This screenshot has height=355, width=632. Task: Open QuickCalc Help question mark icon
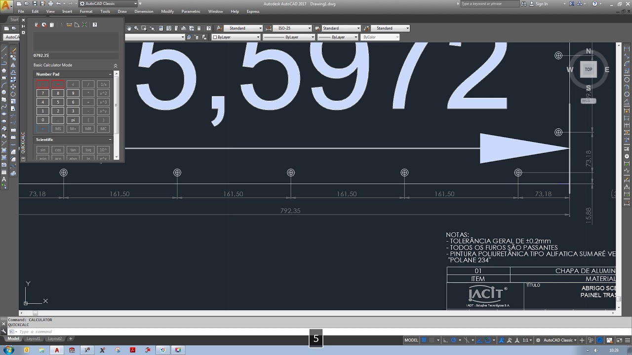pos(95,25)
